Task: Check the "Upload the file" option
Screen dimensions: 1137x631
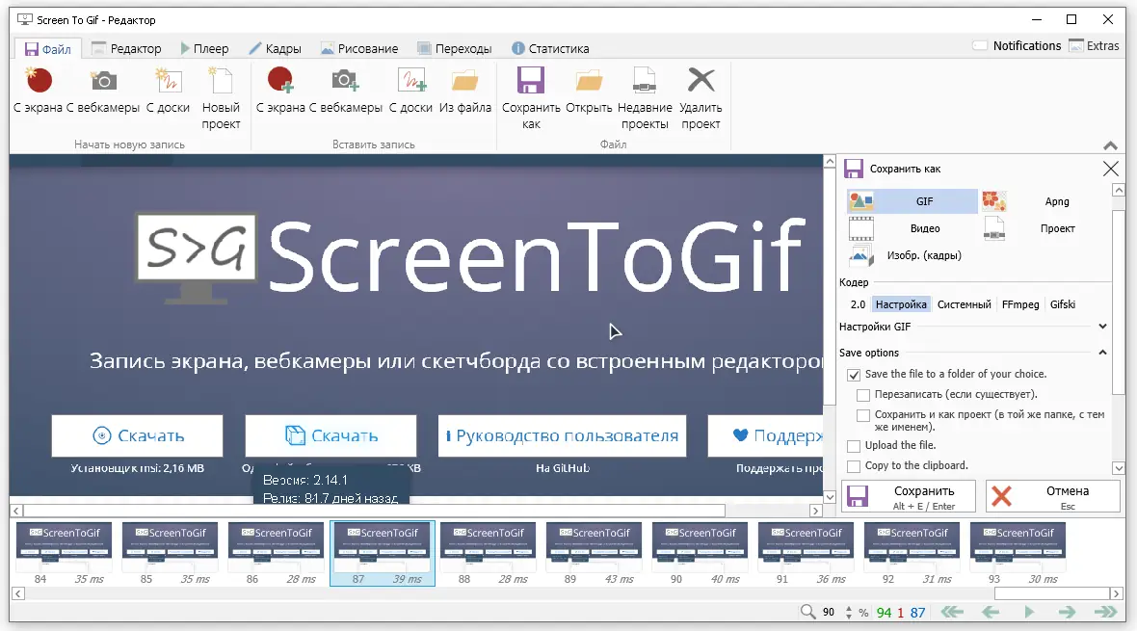Action: [x=853, y=445]
